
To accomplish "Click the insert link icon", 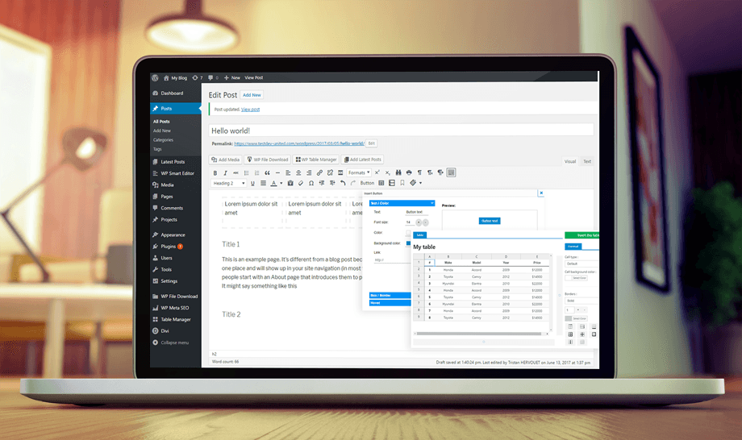I will (x=319, y=172).
